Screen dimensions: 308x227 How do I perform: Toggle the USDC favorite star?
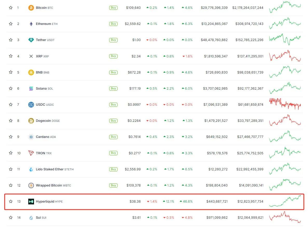click(11, 105)
